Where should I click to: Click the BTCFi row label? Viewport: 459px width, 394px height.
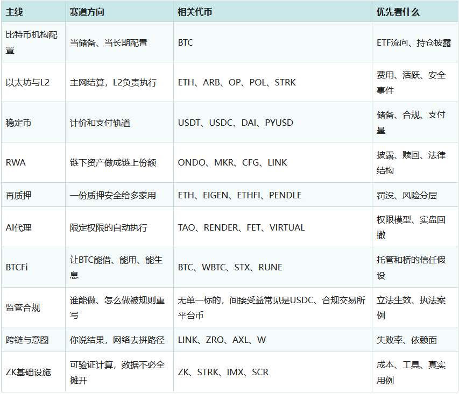33,267
